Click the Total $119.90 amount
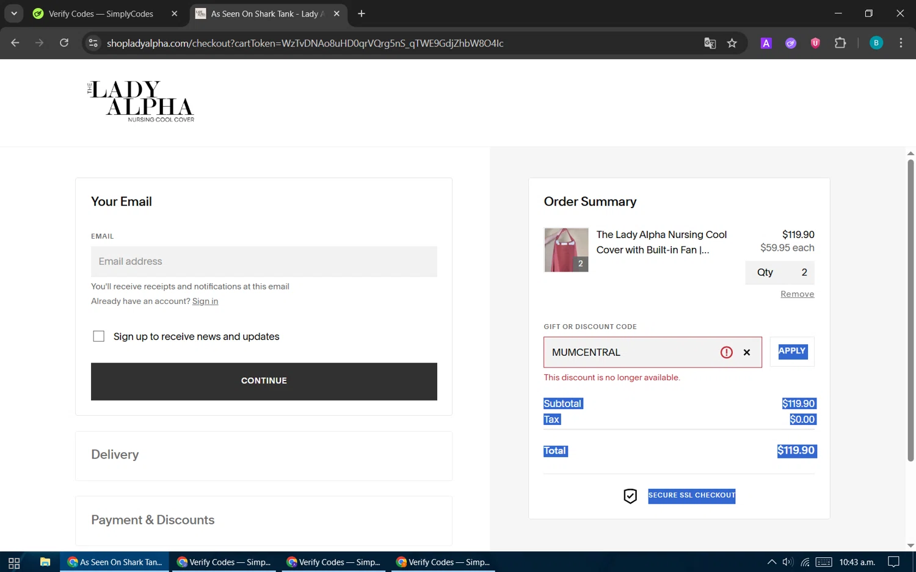The width and height of the screenshot is (916, 572). pos(796,451)
